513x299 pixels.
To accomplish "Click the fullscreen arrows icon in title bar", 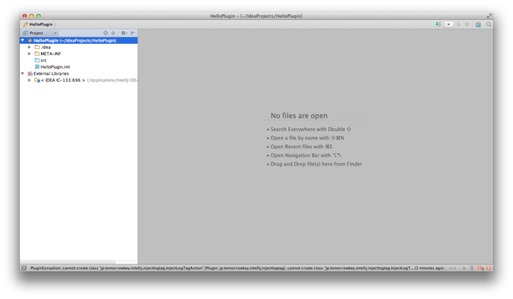I will click(x=489, y=15).
